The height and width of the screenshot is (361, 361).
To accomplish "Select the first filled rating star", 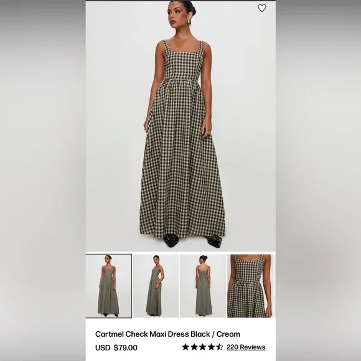I will click(x=185, y=347).
